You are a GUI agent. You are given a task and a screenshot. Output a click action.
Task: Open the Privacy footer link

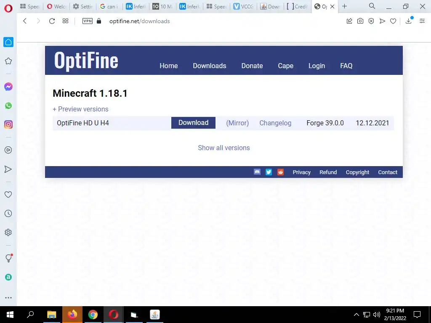(301, 172)
